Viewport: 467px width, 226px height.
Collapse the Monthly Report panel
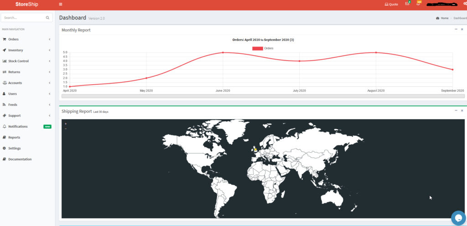456,29
